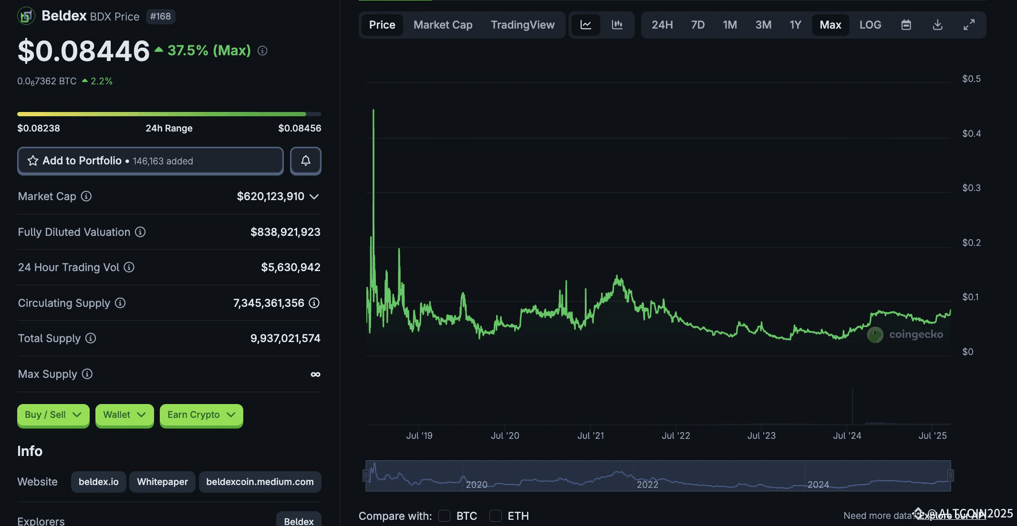Click info icon next to Market Cap
The image size is (1017, 526).
click(86, 196)
